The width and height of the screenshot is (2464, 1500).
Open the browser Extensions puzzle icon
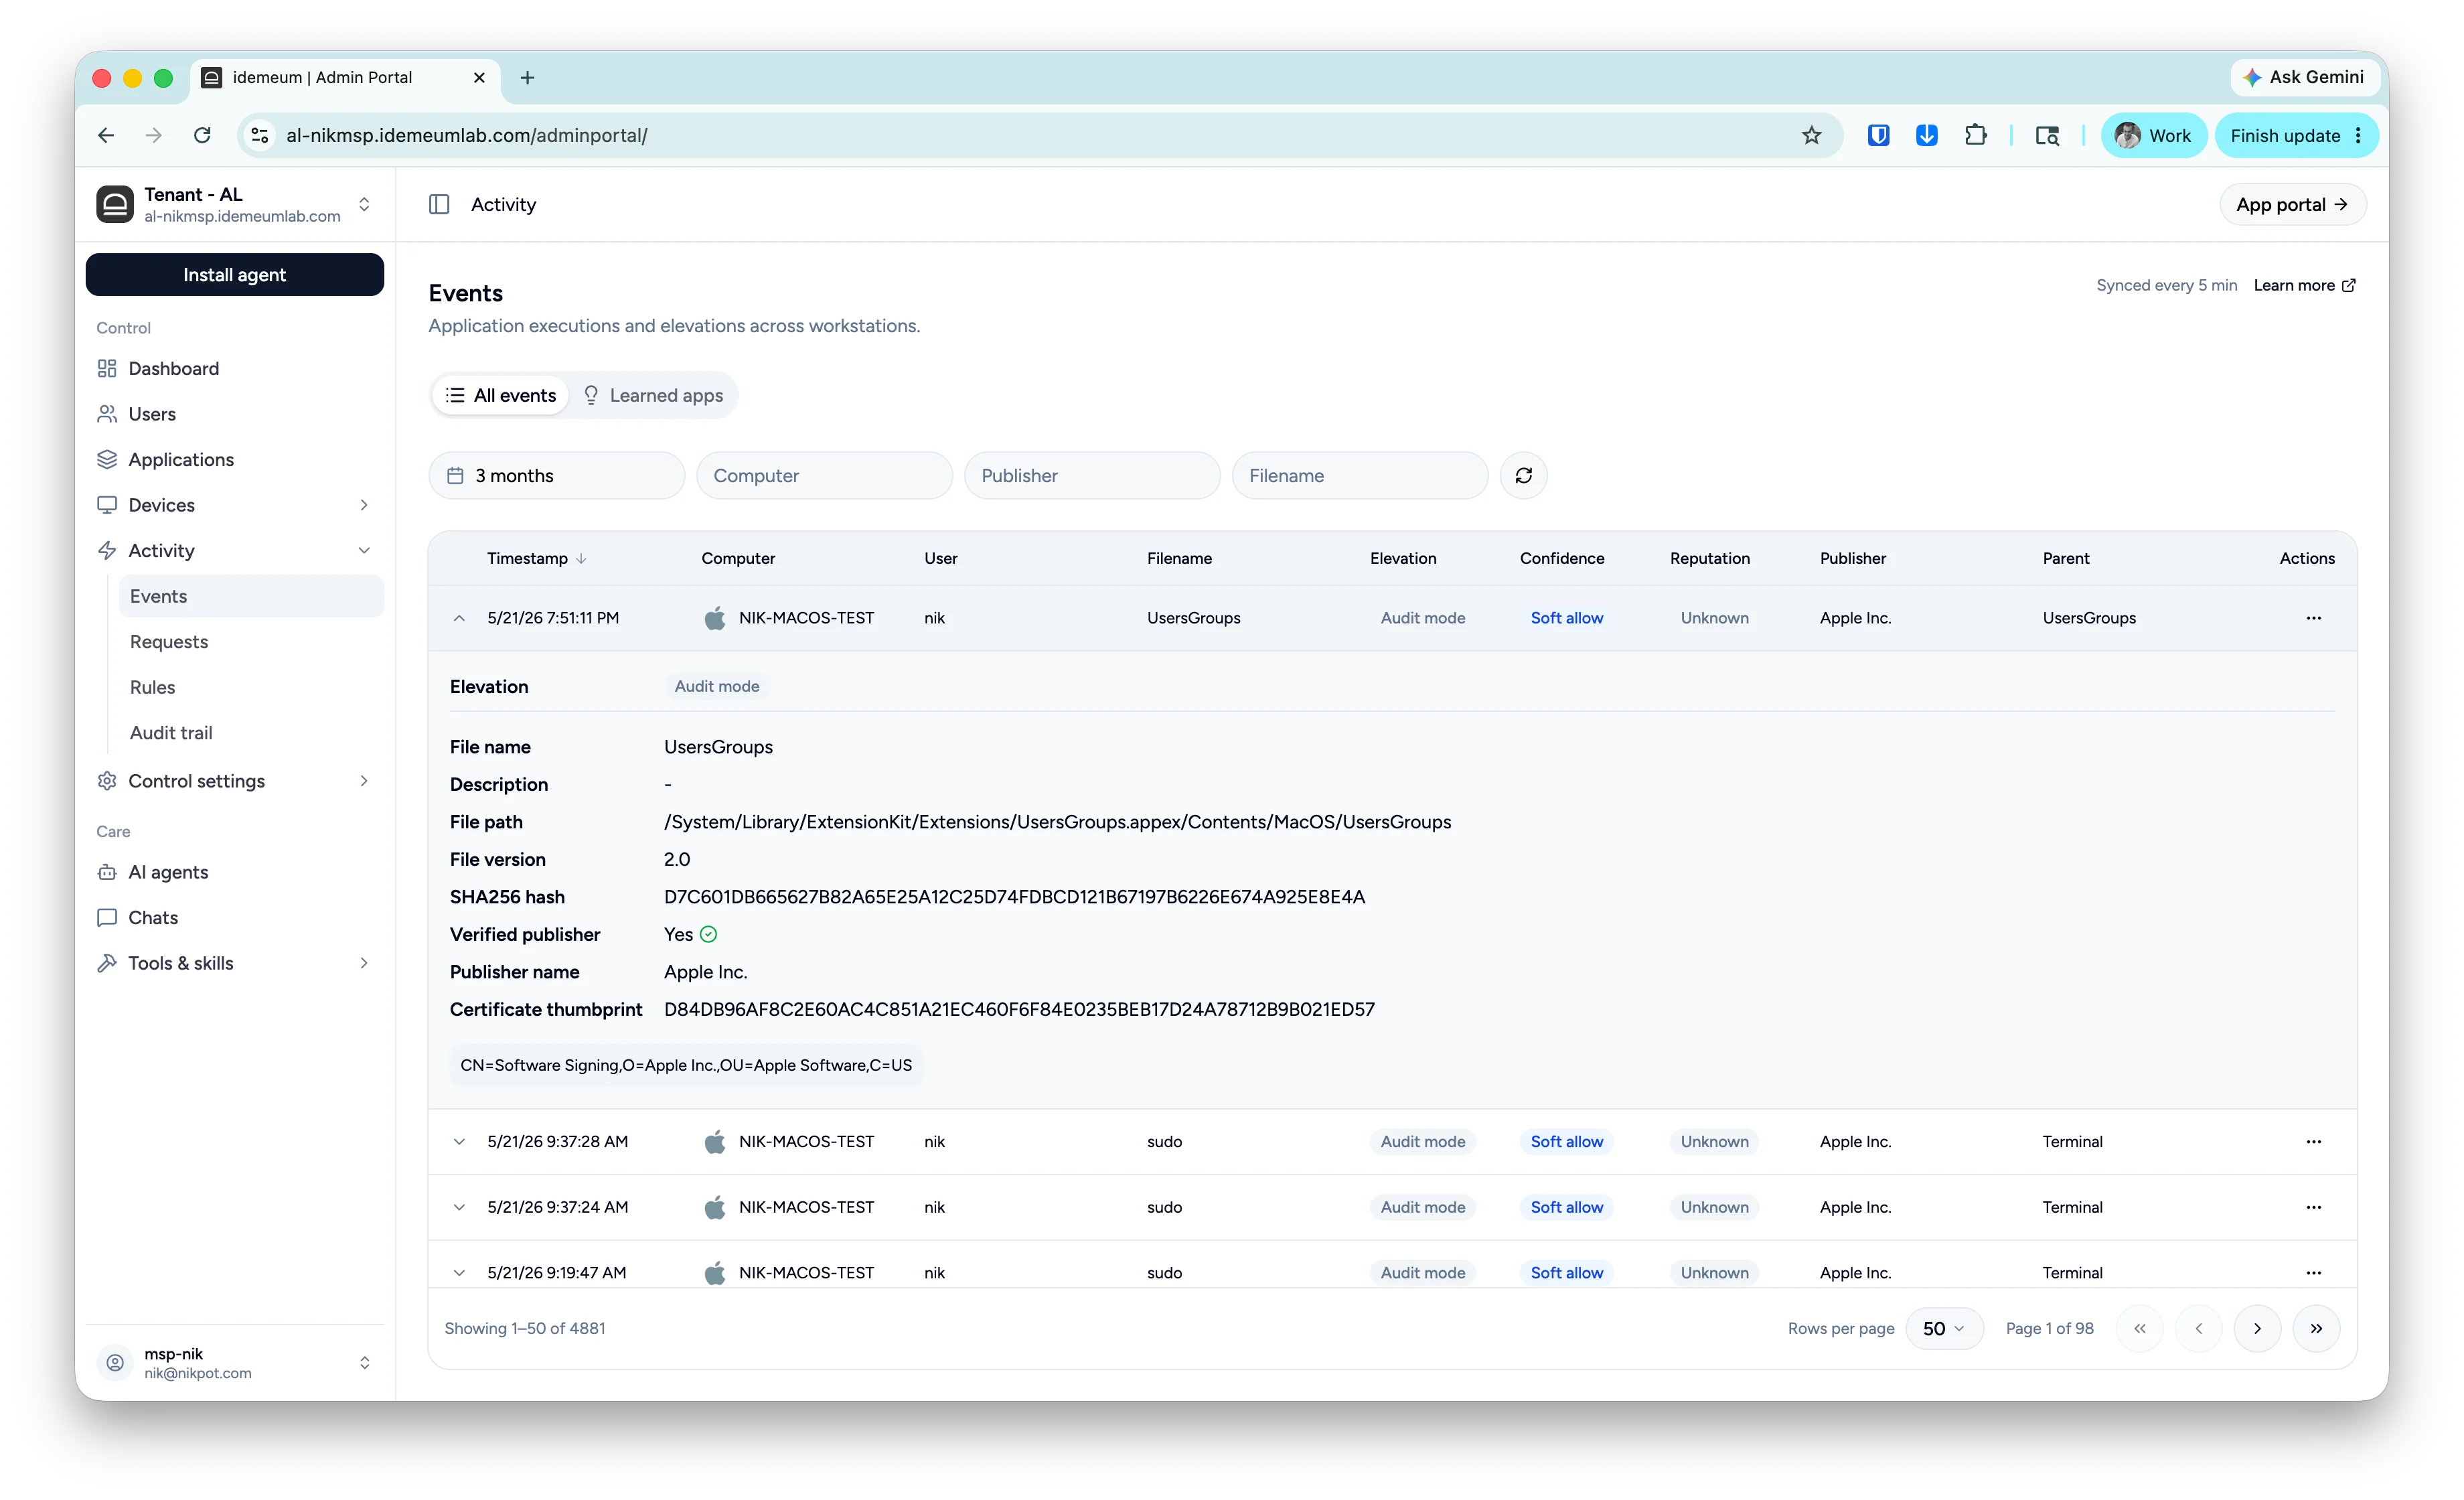1975,135
